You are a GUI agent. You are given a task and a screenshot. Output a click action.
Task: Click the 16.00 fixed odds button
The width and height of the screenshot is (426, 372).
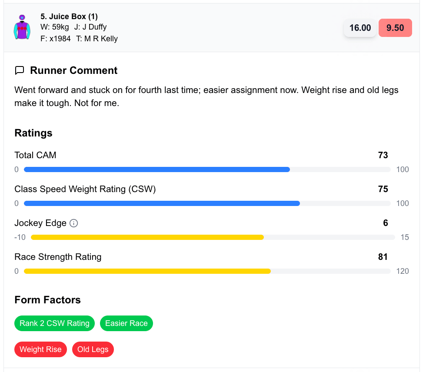[360, 27]
